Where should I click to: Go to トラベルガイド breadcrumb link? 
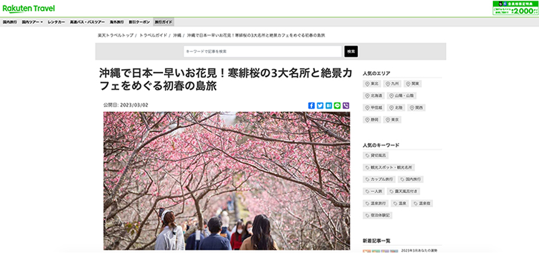click(x=153, y=36)
